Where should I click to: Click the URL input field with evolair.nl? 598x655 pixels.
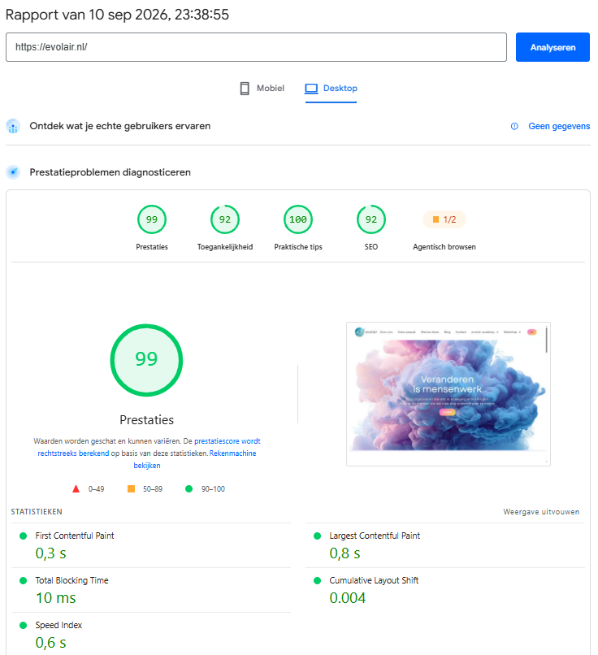click(x=256, y=47)
